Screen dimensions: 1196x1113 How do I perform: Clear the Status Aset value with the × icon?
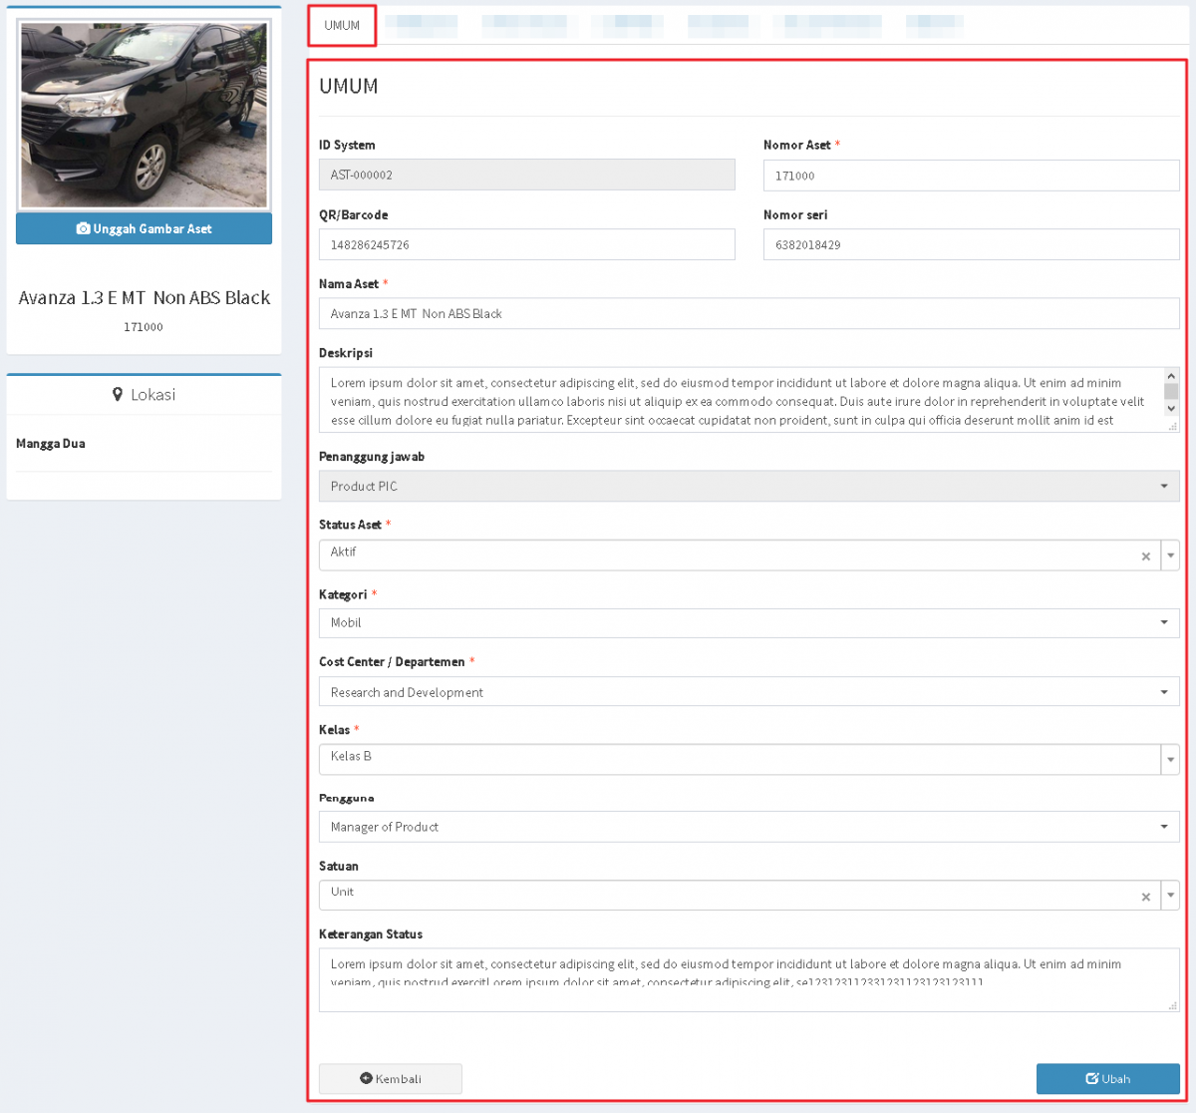point(1145,556)
